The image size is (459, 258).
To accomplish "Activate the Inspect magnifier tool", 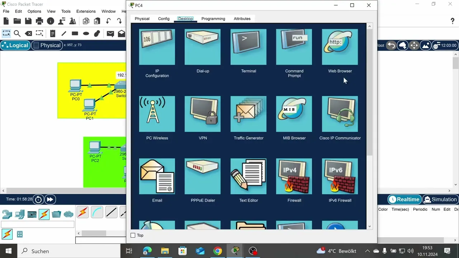I will (x=17, y=33).
